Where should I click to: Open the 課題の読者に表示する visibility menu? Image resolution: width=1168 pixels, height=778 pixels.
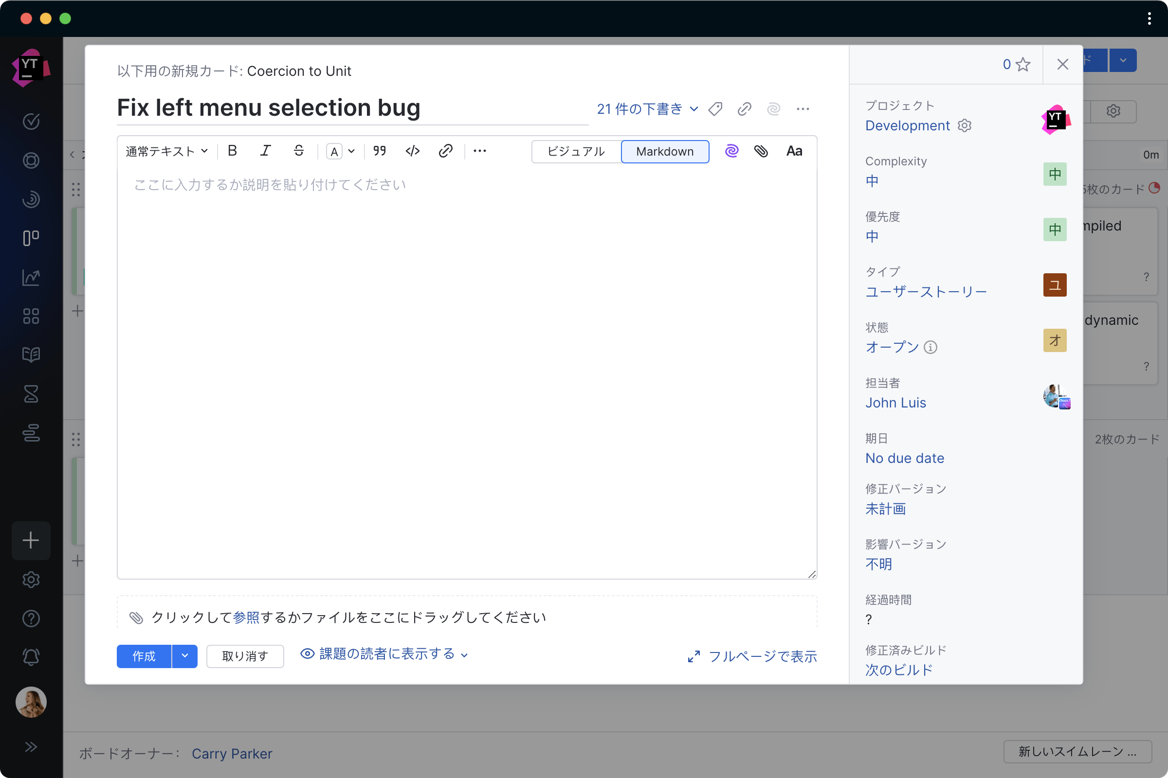tap(385, 654)
